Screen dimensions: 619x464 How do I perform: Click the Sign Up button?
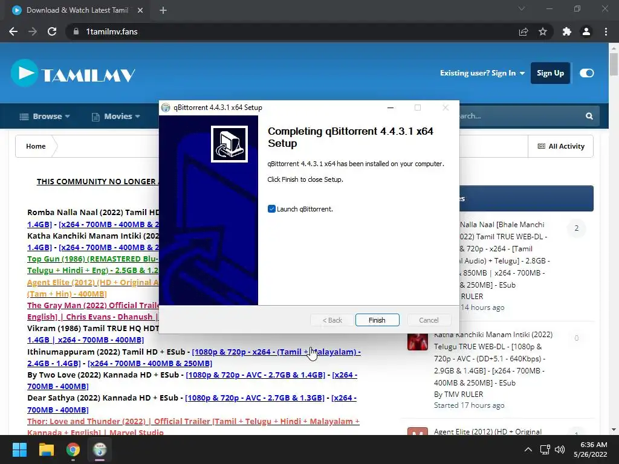[550, 73]
